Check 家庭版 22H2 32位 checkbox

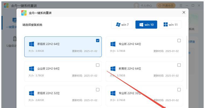[98, 90]
